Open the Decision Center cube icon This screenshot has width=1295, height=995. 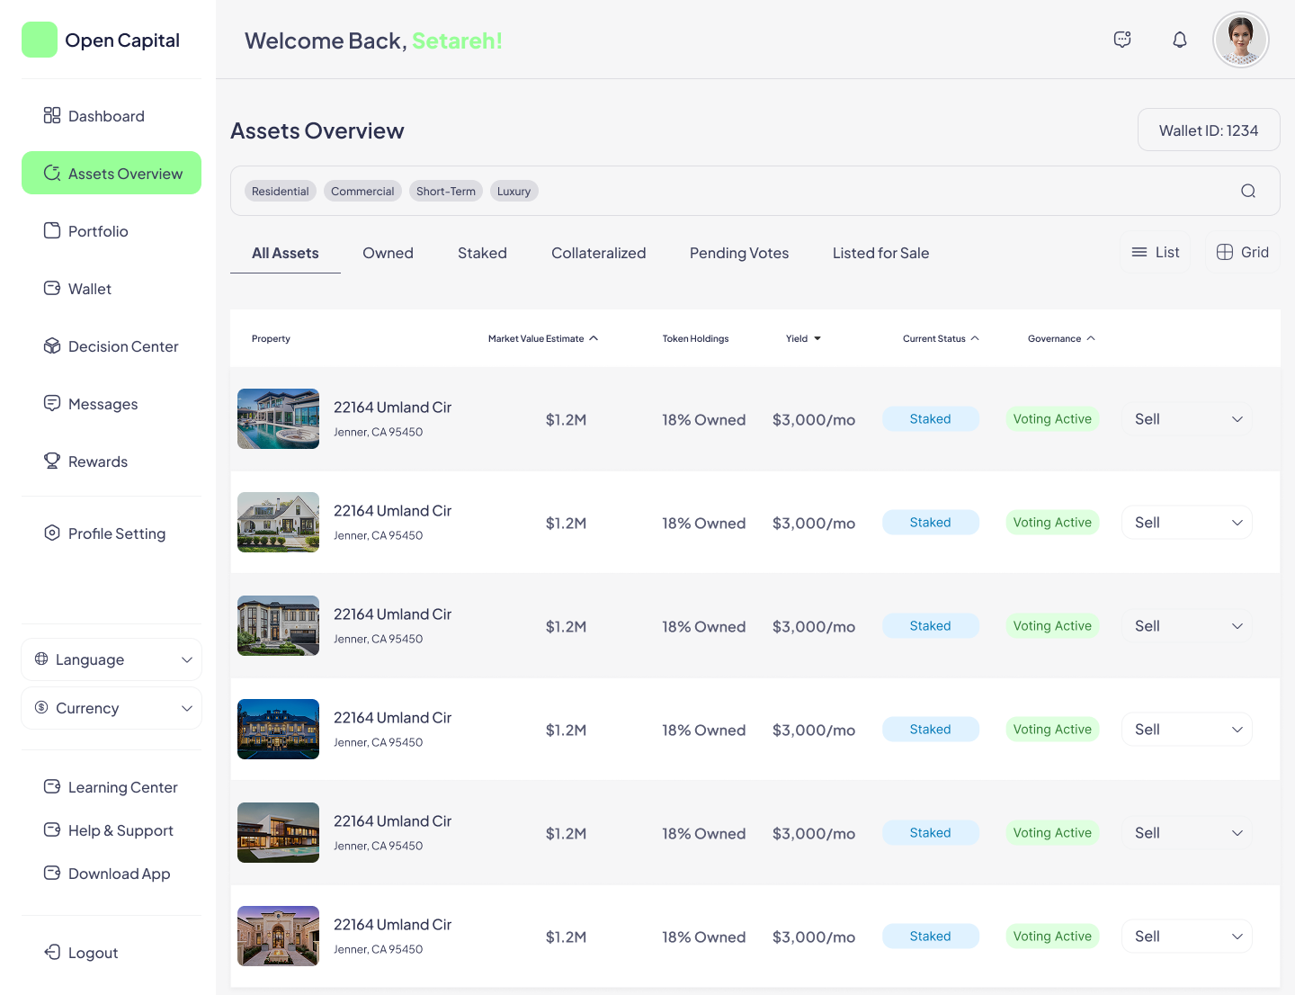52,345
